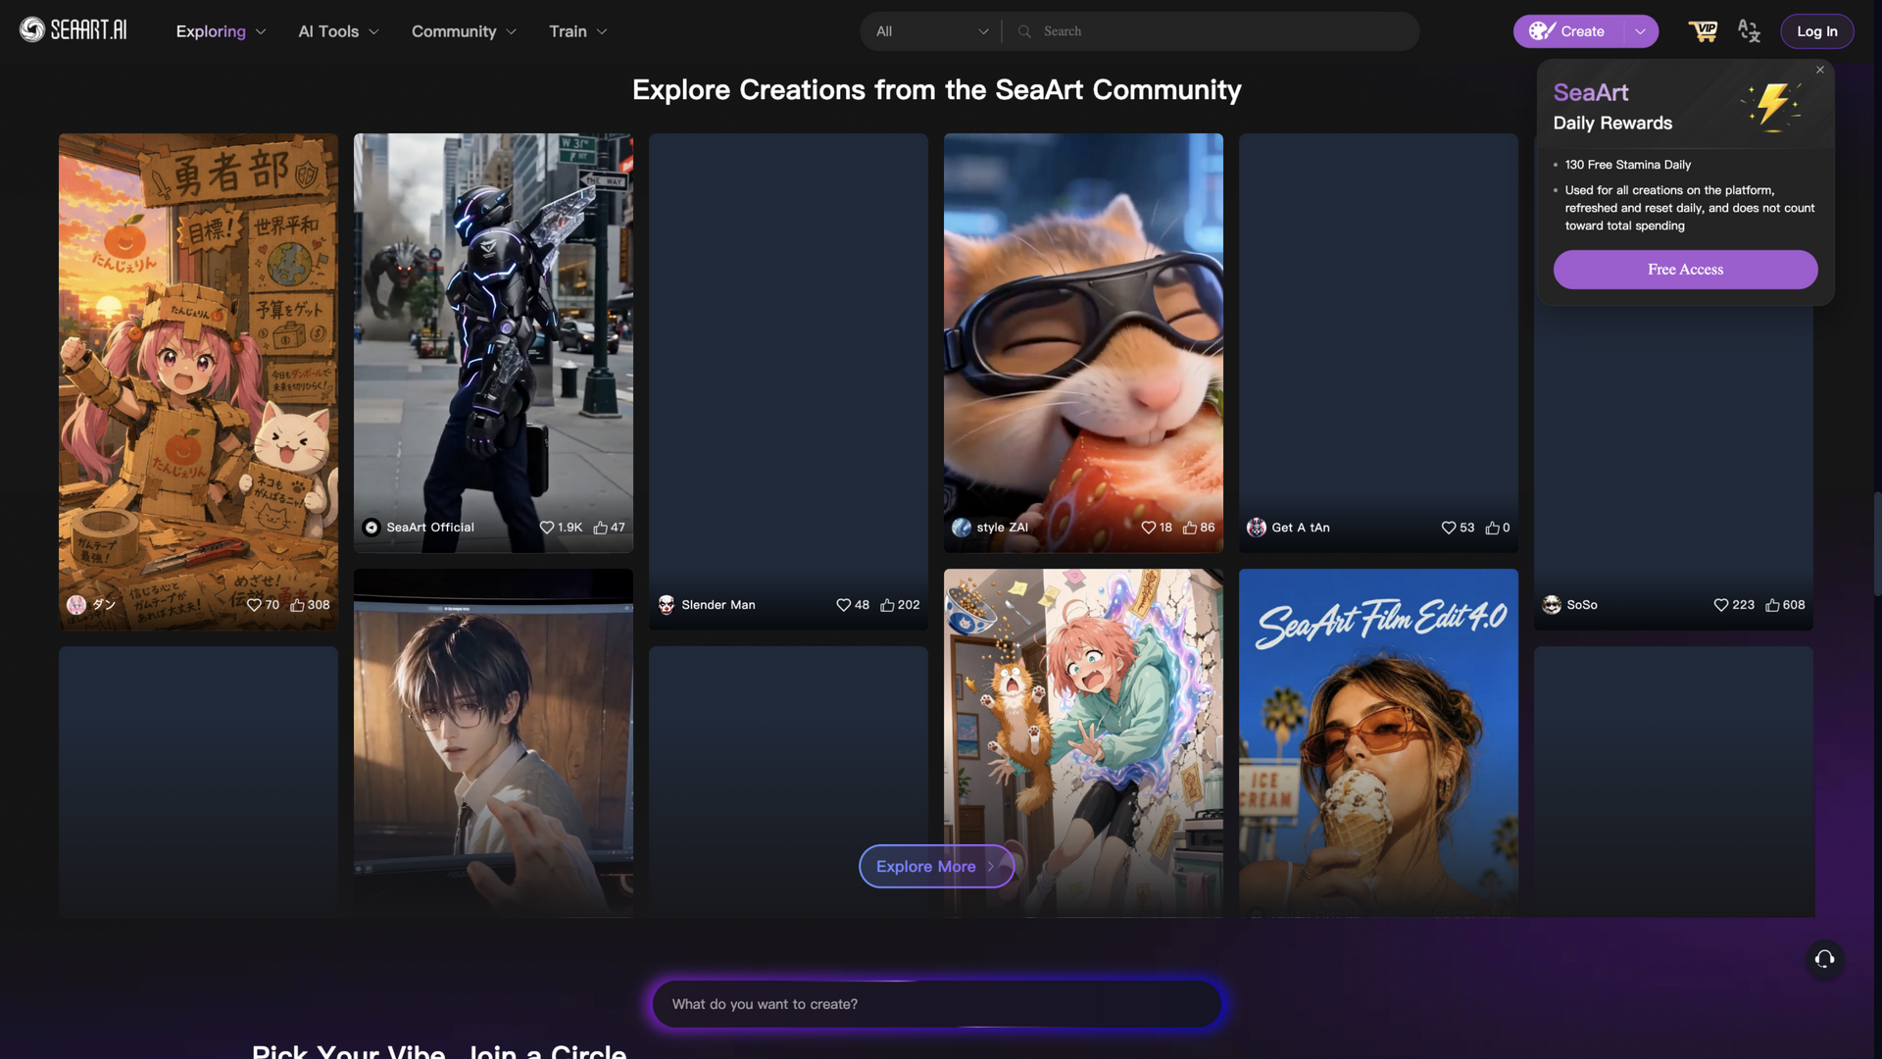Viewport: 1882px width, 1059px height.
Task: Click the Free Access button
Action: click(1685, 270)
